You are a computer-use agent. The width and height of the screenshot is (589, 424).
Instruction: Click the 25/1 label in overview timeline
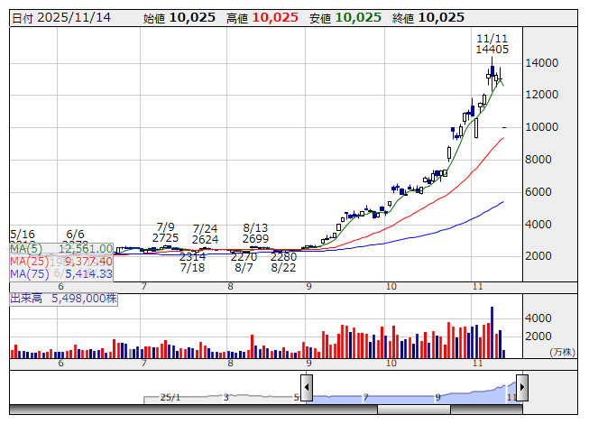tap(170, 397)
